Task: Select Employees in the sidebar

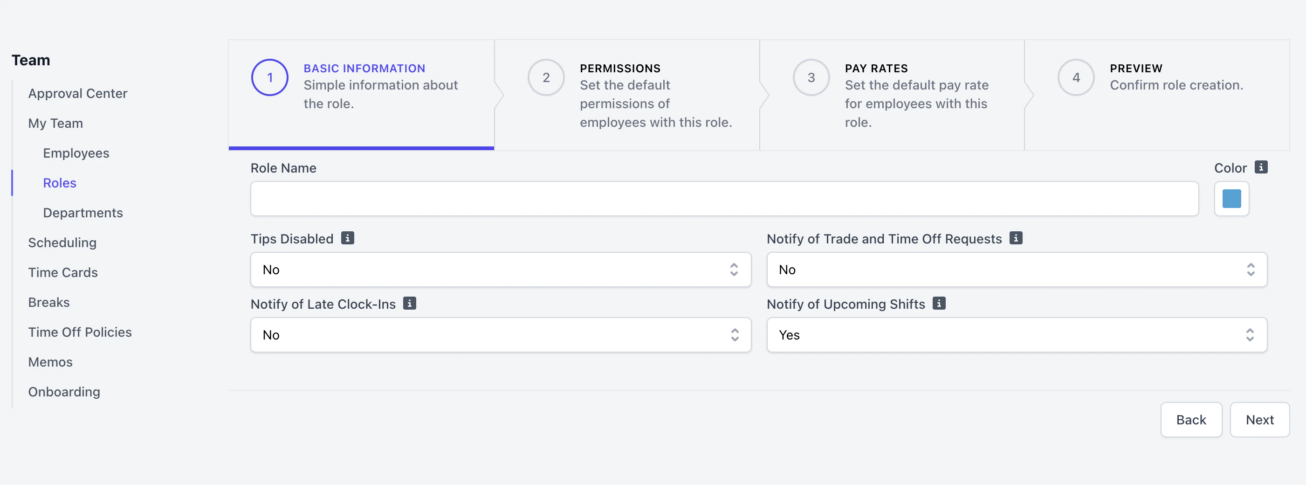Action: 76,153
